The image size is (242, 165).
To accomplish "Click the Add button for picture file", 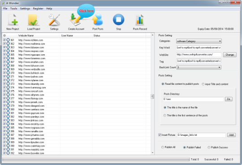I will click(x=231, y=135).
